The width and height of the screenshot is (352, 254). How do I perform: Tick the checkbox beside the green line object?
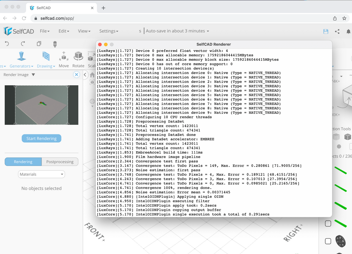coord(328,223)
